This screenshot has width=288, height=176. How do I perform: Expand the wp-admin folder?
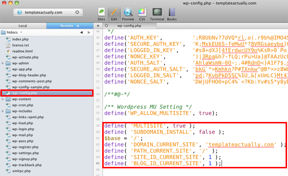coord(3,63)
